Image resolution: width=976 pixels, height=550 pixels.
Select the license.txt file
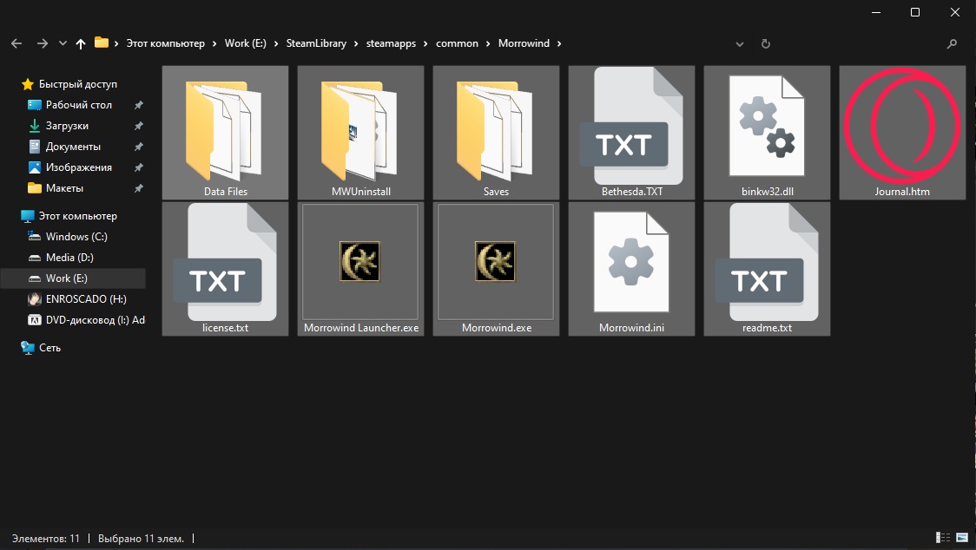(225, 269)
